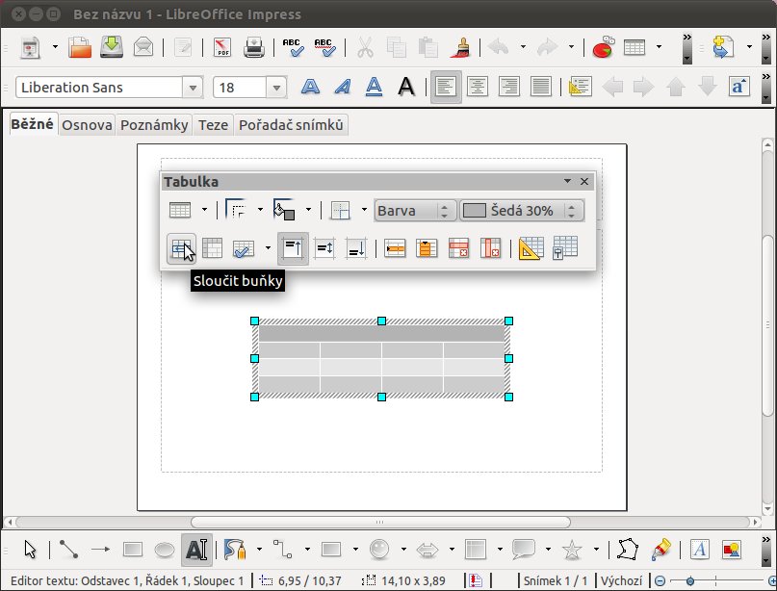
Task: Open the Tabulka toolbar options menu arrow
Action: coord(567,181)
